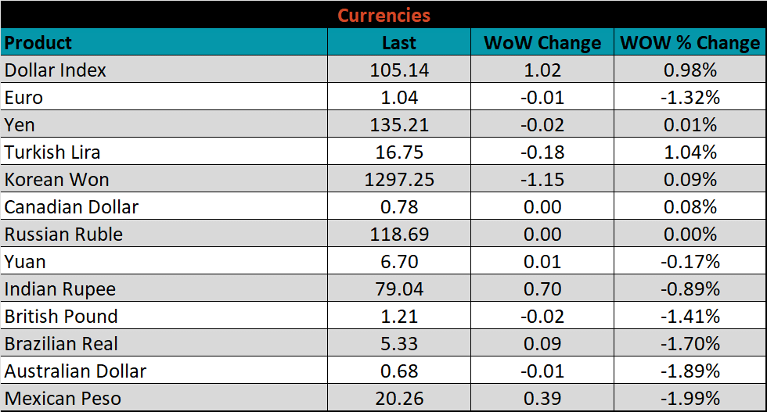Viewport: 767px width, 412px height.
Task: Select Dollar Index percent change 0.98%
Action: click(x=690, y=70)
